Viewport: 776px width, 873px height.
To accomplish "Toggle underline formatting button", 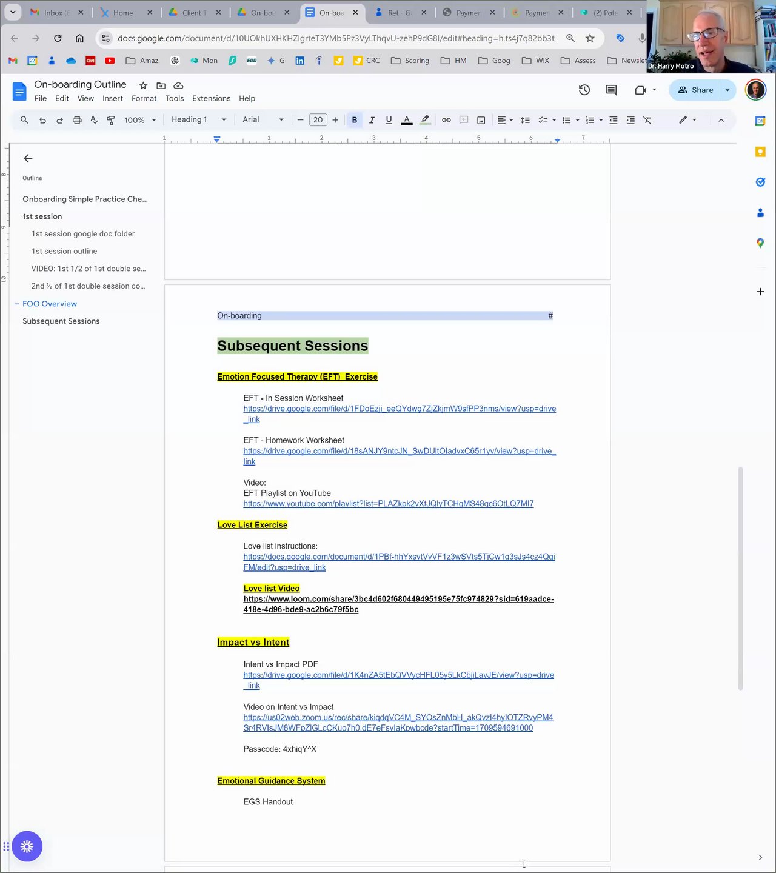I will tap(389, 120).
